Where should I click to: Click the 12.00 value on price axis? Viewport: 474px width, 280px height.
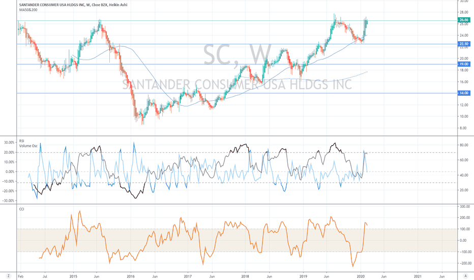click(464, 105)
